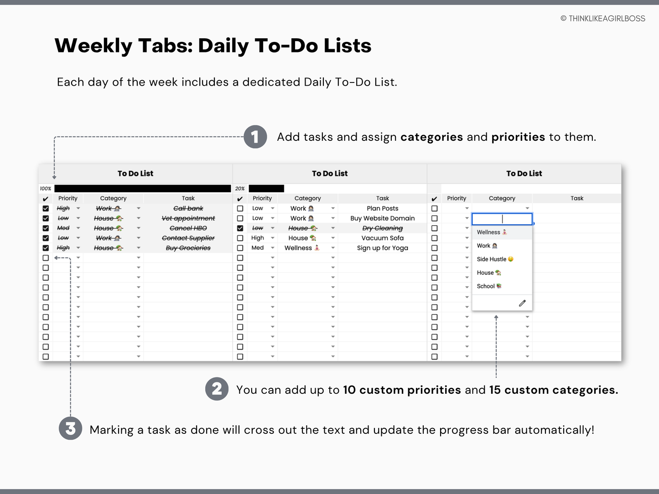Click the Wellness yoga emoji in the dropdown
The image size is (659, 494).
[x=505, y=232]
